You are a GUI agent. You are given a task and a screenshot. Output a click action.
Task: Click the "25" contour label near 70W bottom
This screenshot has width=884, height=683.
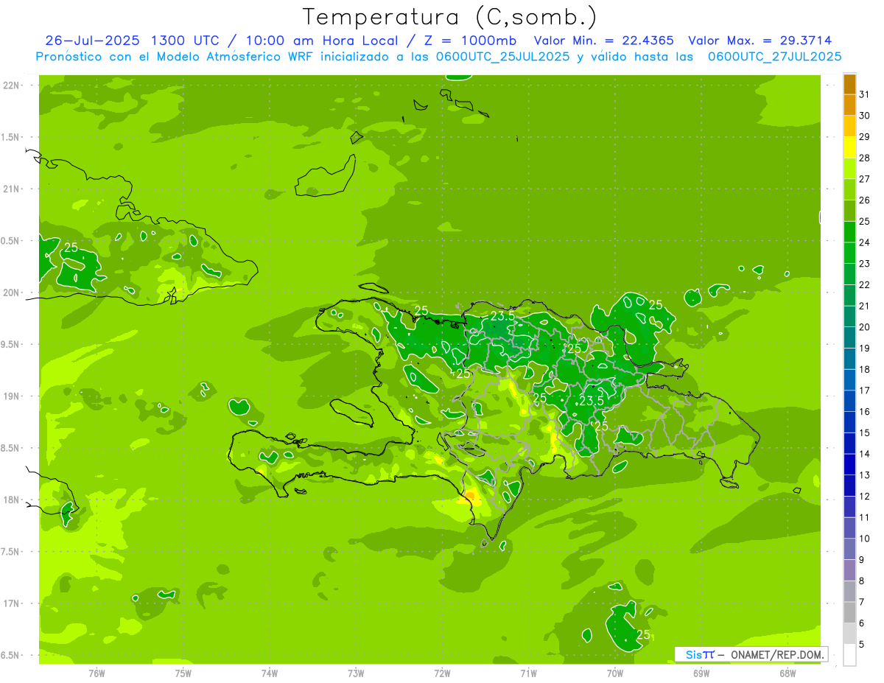point(643,634)
